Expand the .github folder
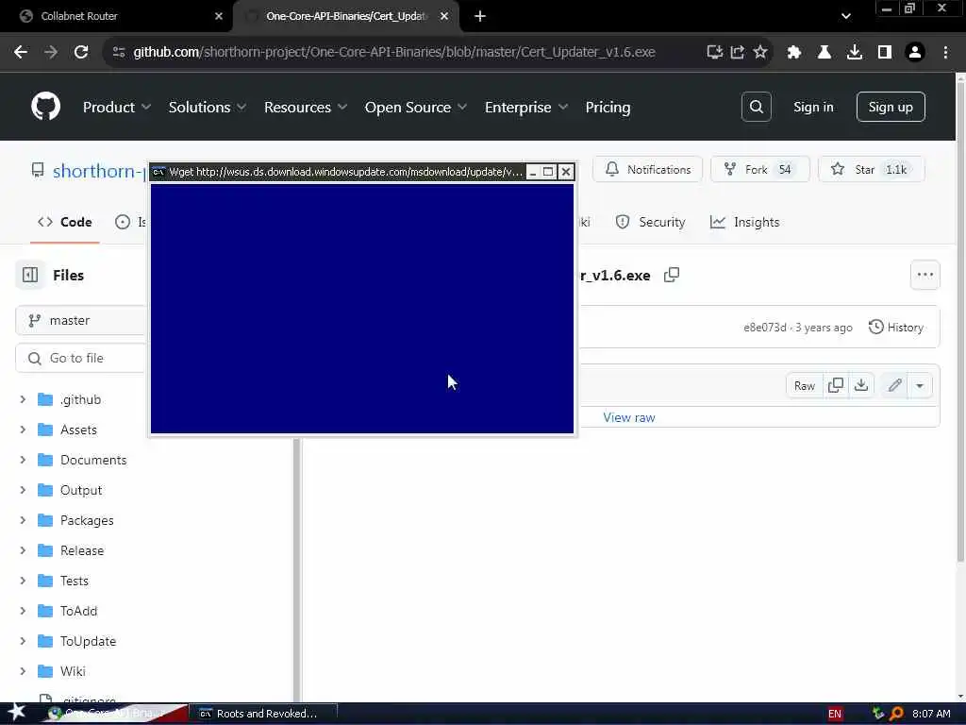Viewport: 966px width, 725px height. tap(23, 399)
